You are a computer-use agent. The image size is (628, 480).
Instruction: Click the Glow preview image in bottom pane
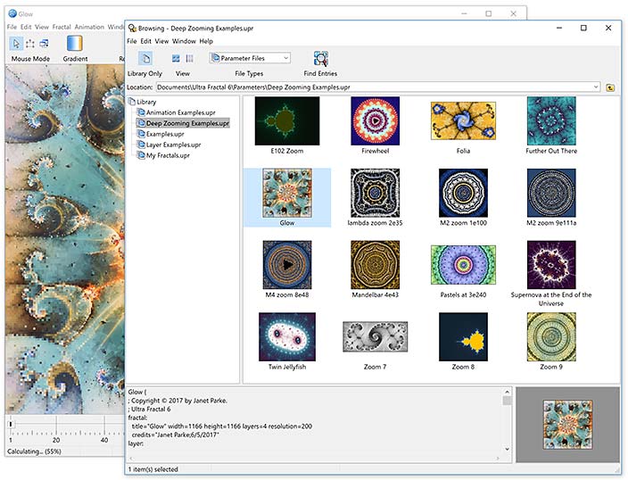(567, 425)
